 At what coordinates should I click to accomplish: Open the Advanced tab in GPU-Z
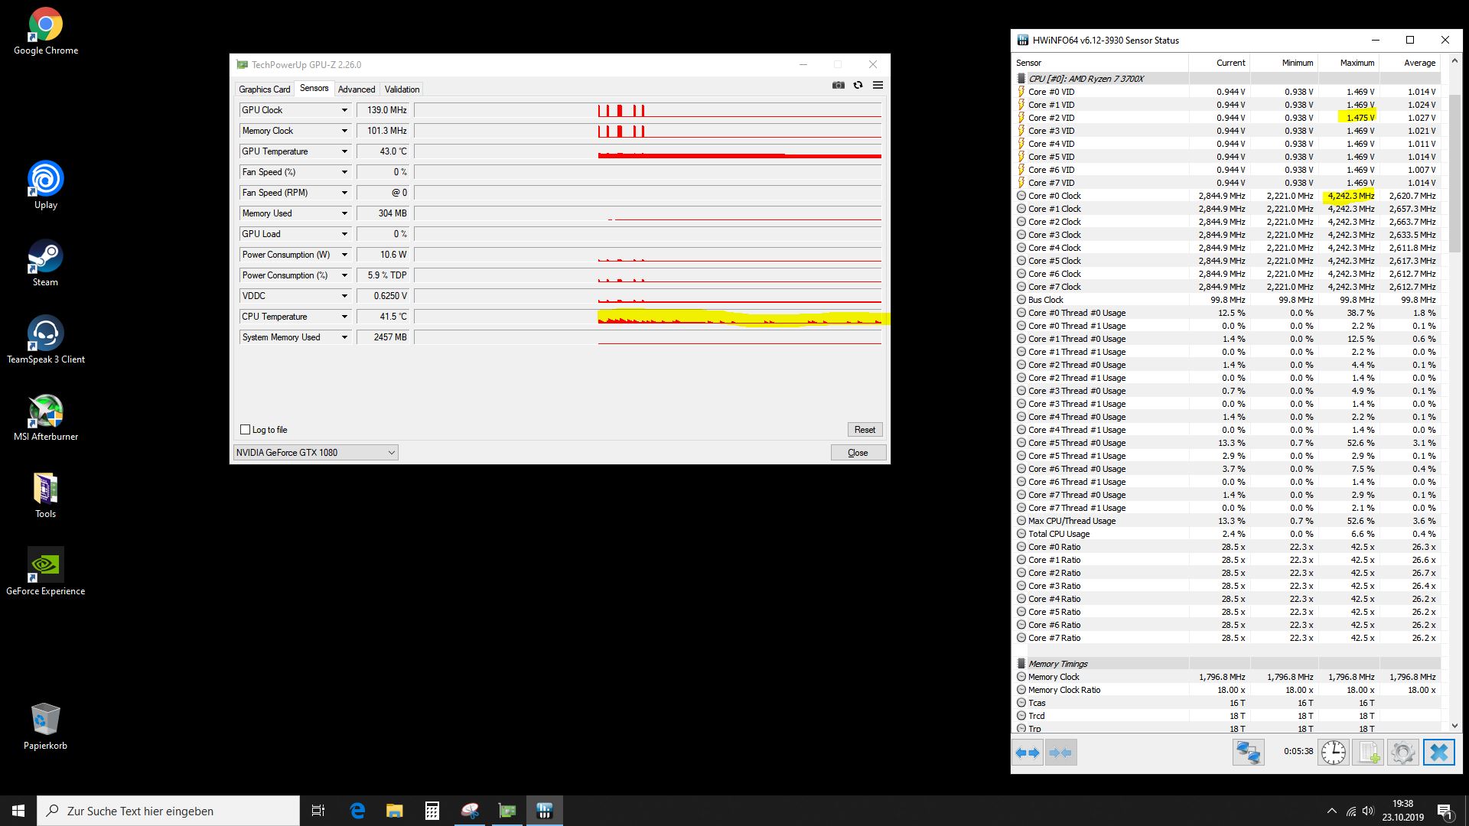[x=357, y=89]
